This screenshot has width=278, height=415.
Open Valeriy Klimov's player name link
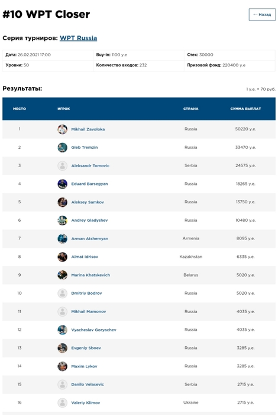click(86, 403)
